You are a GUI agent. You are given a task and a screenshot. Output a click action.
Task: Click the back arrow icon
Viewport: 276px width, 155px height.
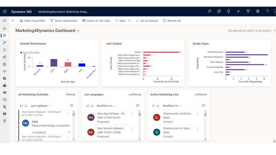pos(13,21)
